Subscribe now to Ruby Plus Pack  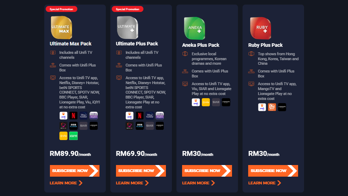pos(273,171)
